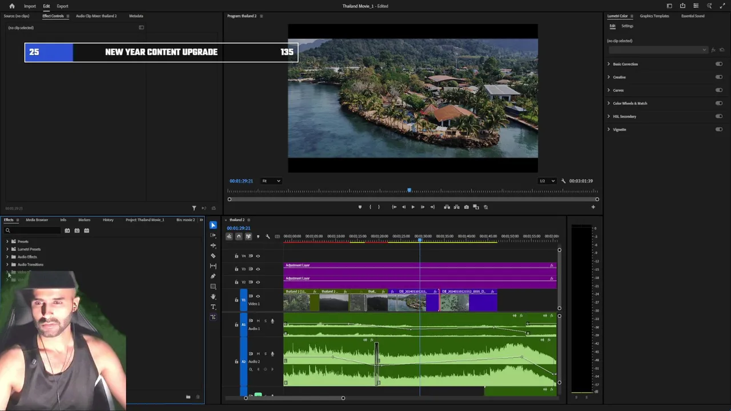This screenshot has height=411, width=731.
Task: Activate the Ripple Edit tool
Action: [213, 245]
